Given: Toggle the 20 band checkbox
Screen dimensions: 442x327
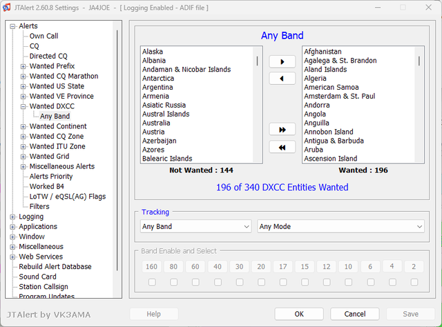Looking at the screenshot, I should point(261,282).
